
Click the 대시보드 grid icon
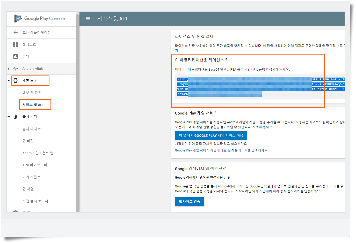tap(16, 44)
